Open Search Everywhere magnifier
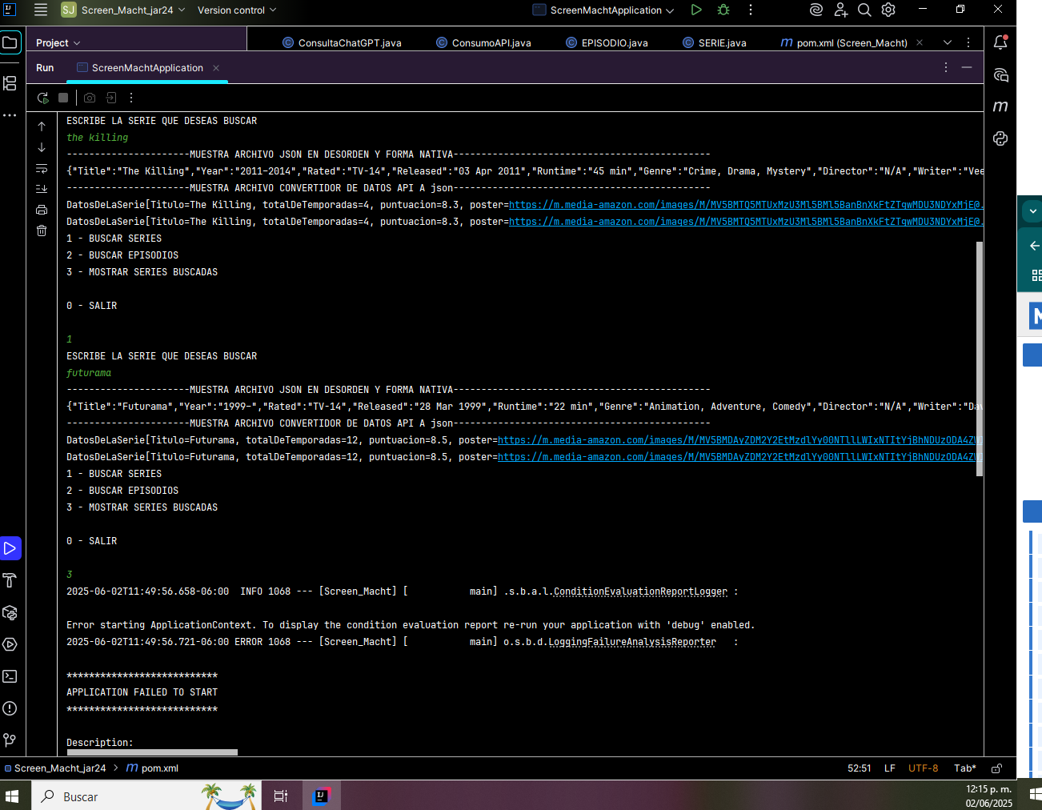This screenshot has height=810, width=1042. [864, 10]
